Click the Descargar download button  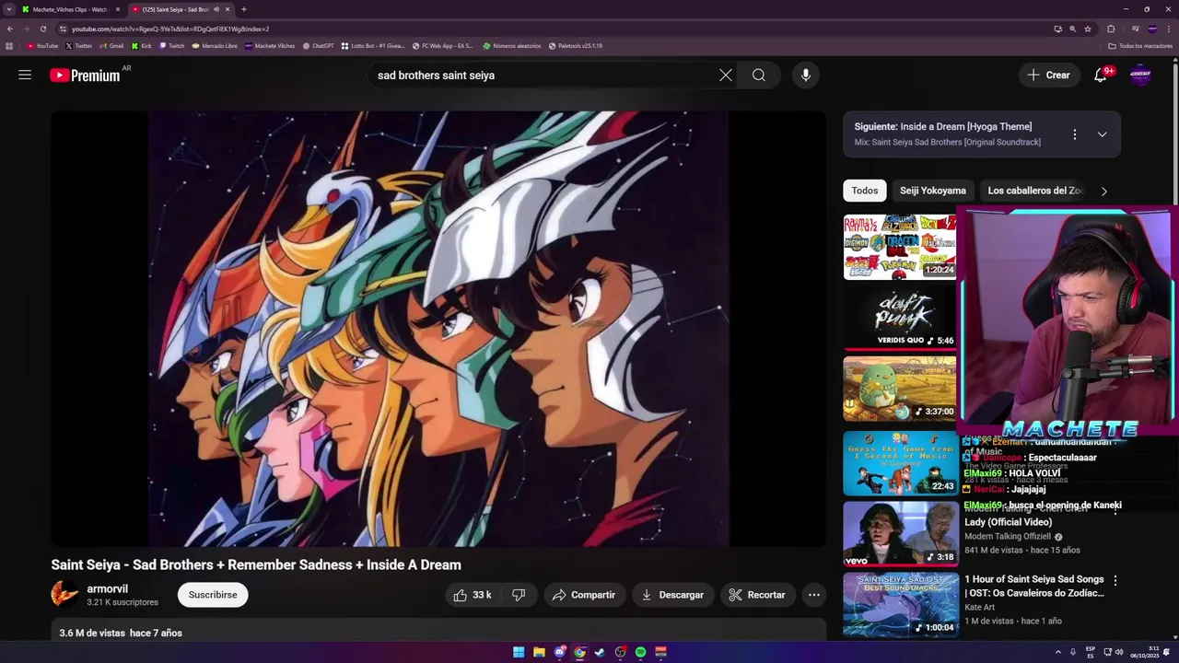click(672, 595)
